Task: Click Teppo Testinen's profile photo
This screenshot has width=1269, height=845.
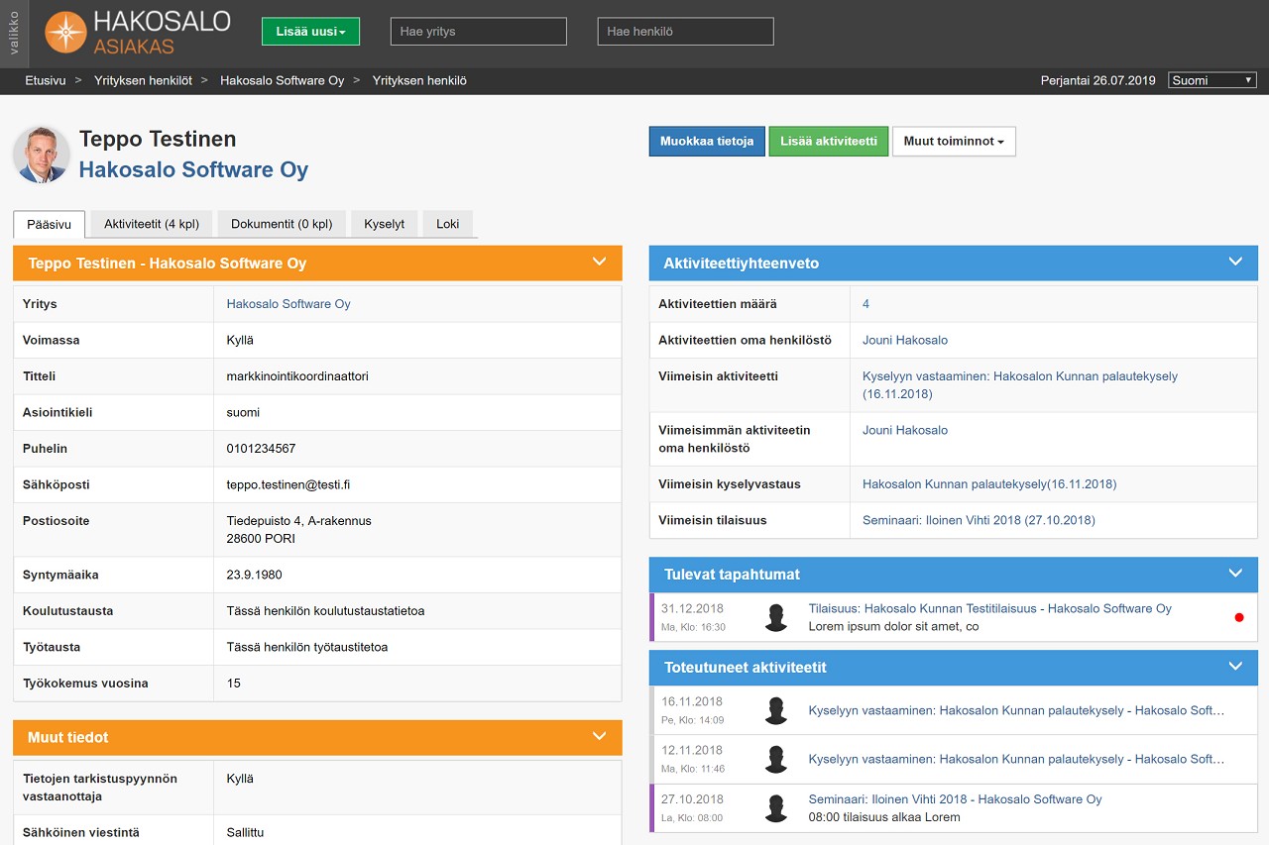Action: click(42, 156)
